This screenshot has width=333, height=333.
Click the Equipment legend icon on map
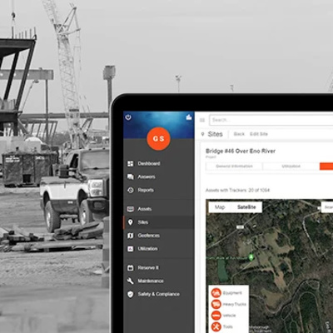pos(216,293)
